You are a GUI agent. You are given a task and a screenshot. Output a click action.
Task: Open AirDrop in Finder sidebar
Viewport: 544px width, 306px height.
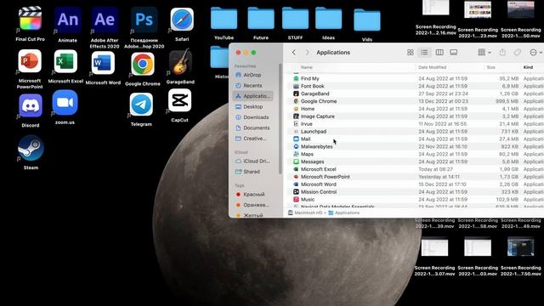pos(252,75)
